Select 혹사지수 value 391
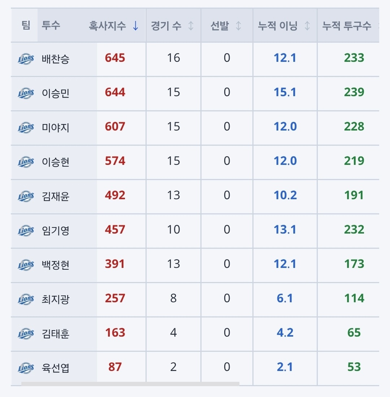This screenshot has width=390, height=397. [115, 264]
